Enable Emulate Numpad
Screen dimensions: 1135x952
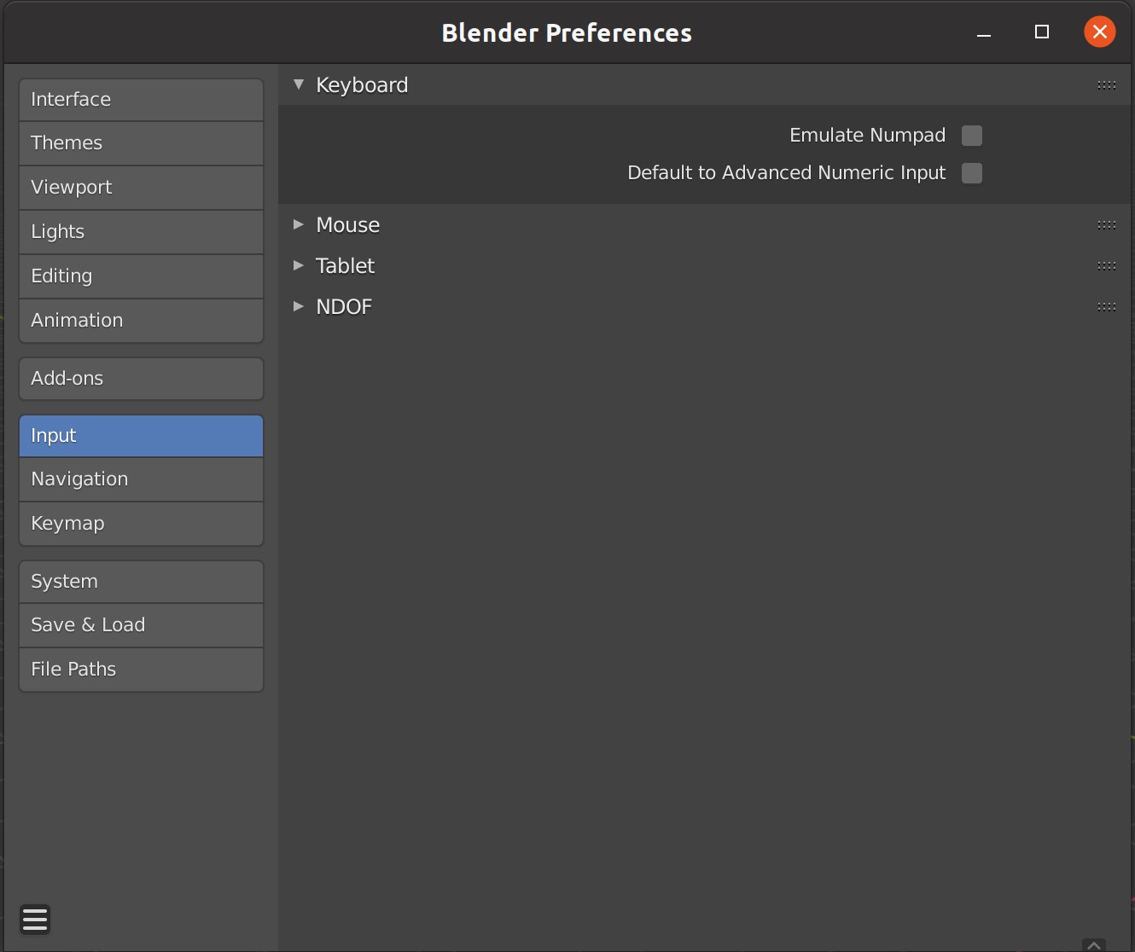971,135
